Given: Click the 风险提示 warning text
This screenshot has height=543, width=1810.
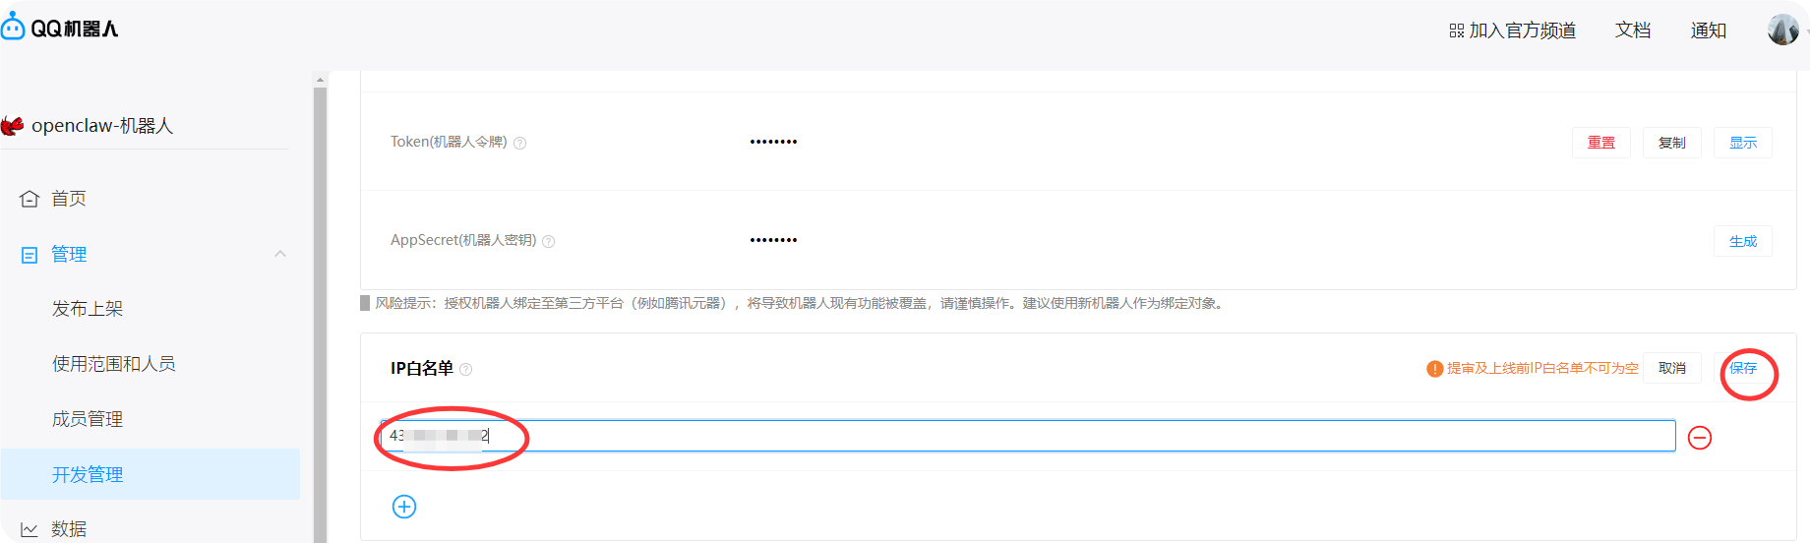Looking at the screenshot, I should point(801,303).
